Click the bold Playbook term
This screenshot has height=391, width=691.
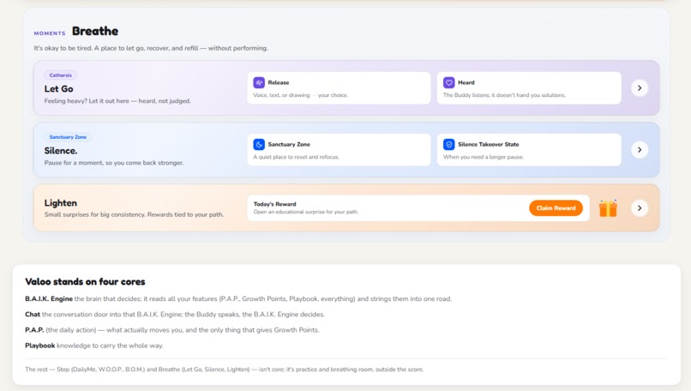pyautogui.click(x=40, y=346)
